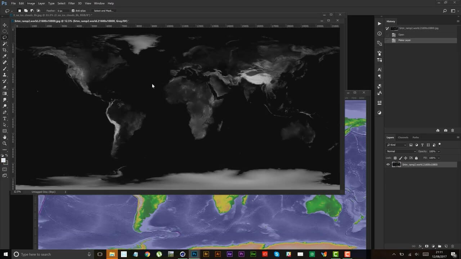Click the Select and Mask button
This screenshot has width=461, height=259.
point(103,11)
